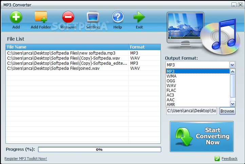The image size is (245, 164).
Task: Choose WMA output format
Action: [197, 76]
